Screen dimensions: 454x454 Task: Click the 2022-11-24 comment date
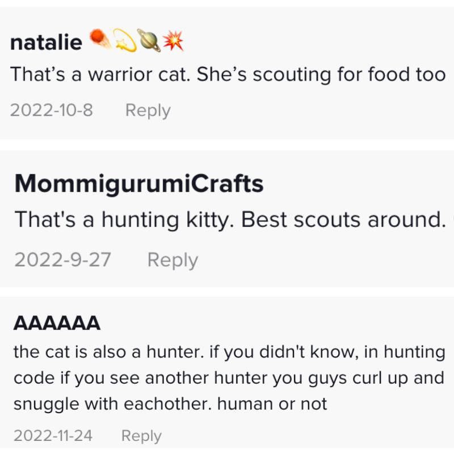(53, 435)
